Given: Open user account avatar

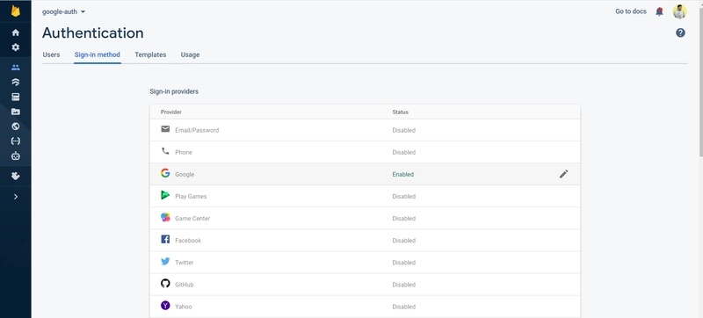Looking at the screenshot, I should [x=679, y=11].
